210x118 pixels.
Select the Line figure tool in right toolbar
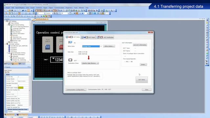click(207, 25)
